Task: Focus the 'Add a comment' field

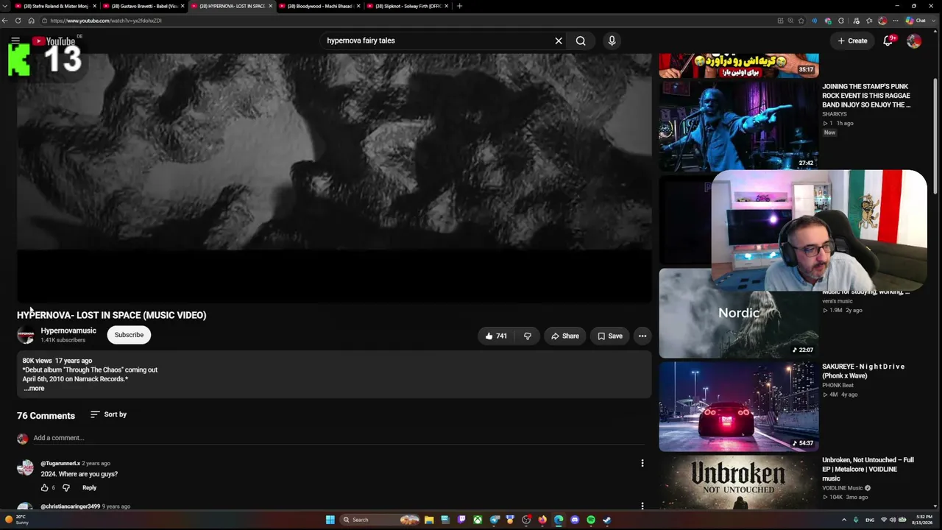Action: point(339,438)
